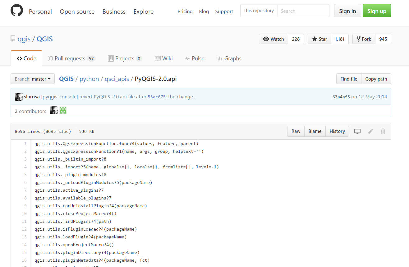Open the 228 watchers count
Screen dimensions: 409x267
[296, 39]
